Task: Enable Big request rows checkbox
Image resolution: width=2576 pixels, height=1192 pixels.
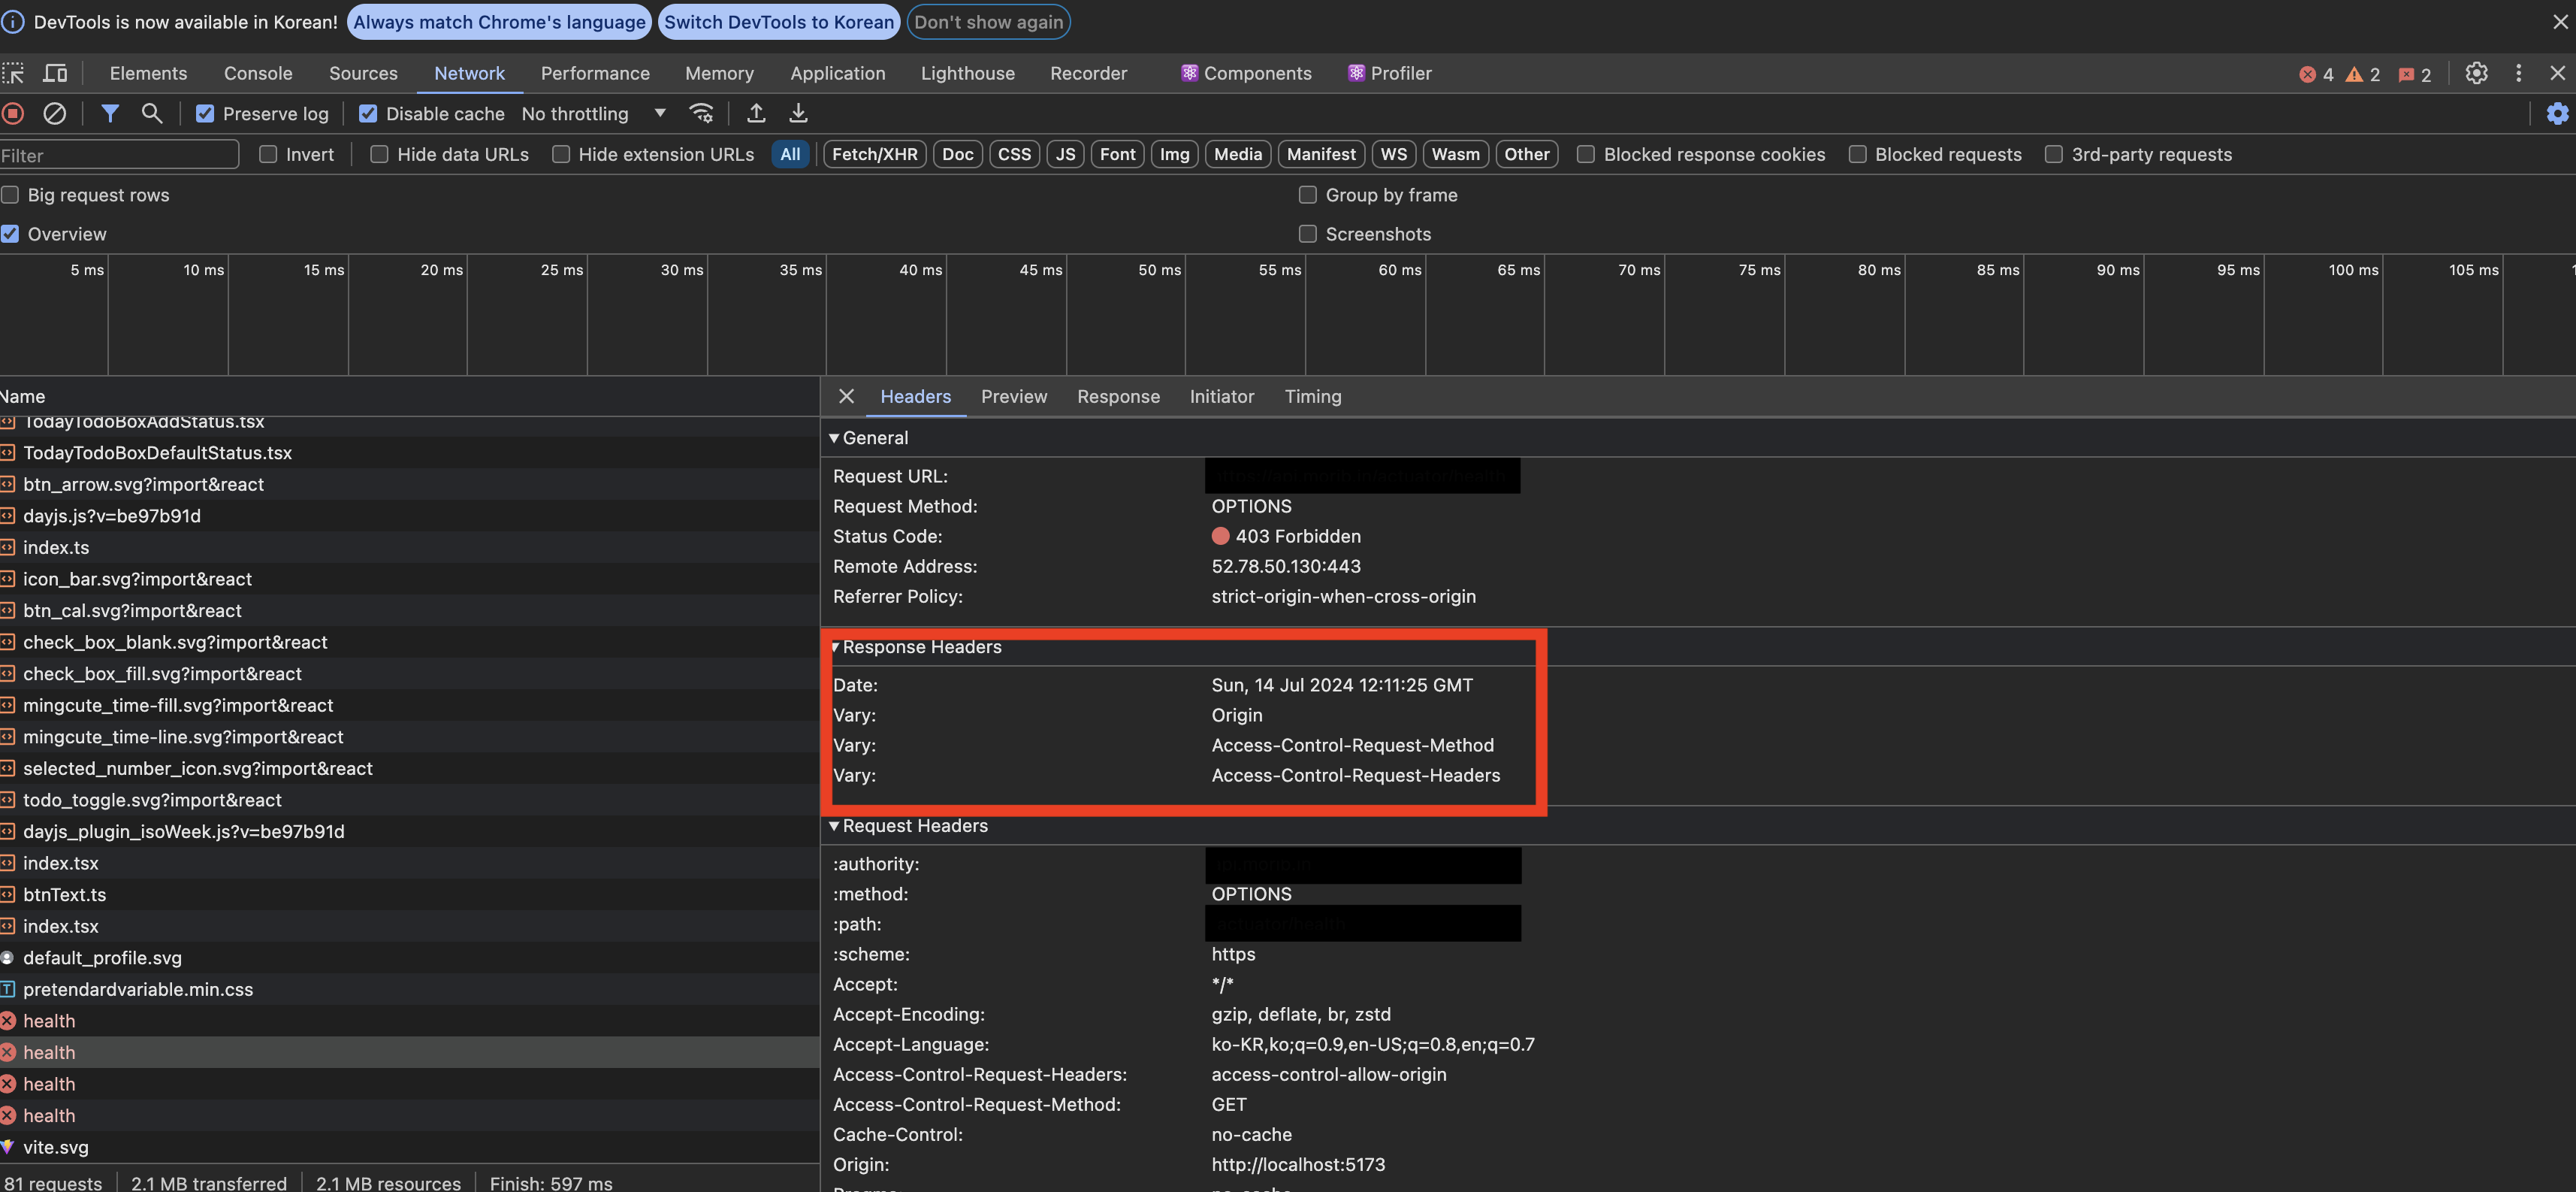Action: 11,195
